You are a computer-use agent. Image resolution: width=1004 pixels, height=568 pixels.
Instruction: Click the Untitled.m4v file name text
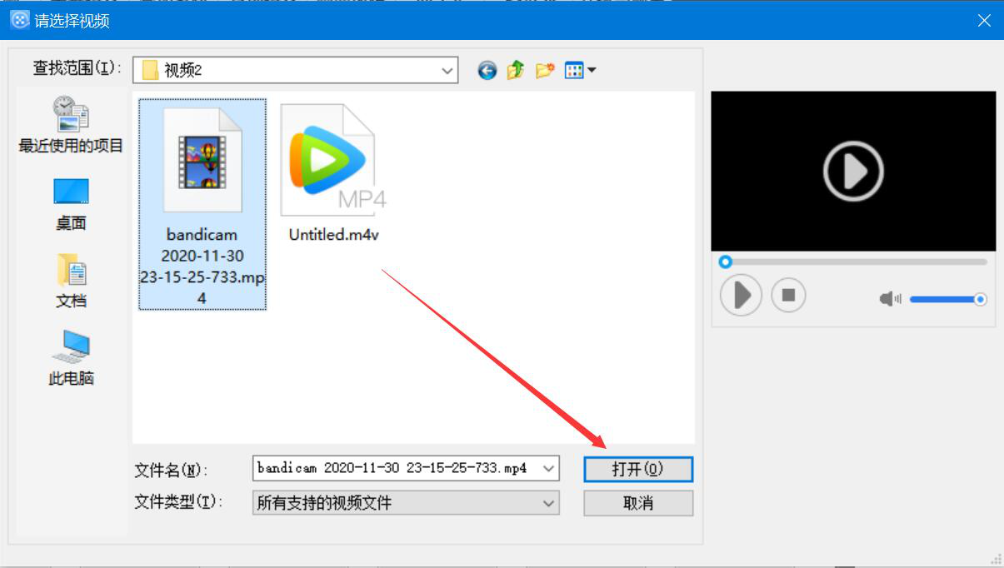point(333,235)
